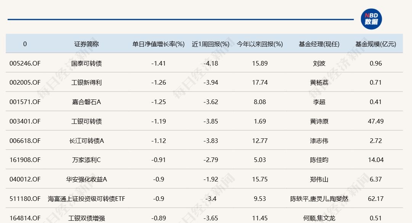
Task: Click managers 何顺,焦文龙
Action: tap(319, 218)
